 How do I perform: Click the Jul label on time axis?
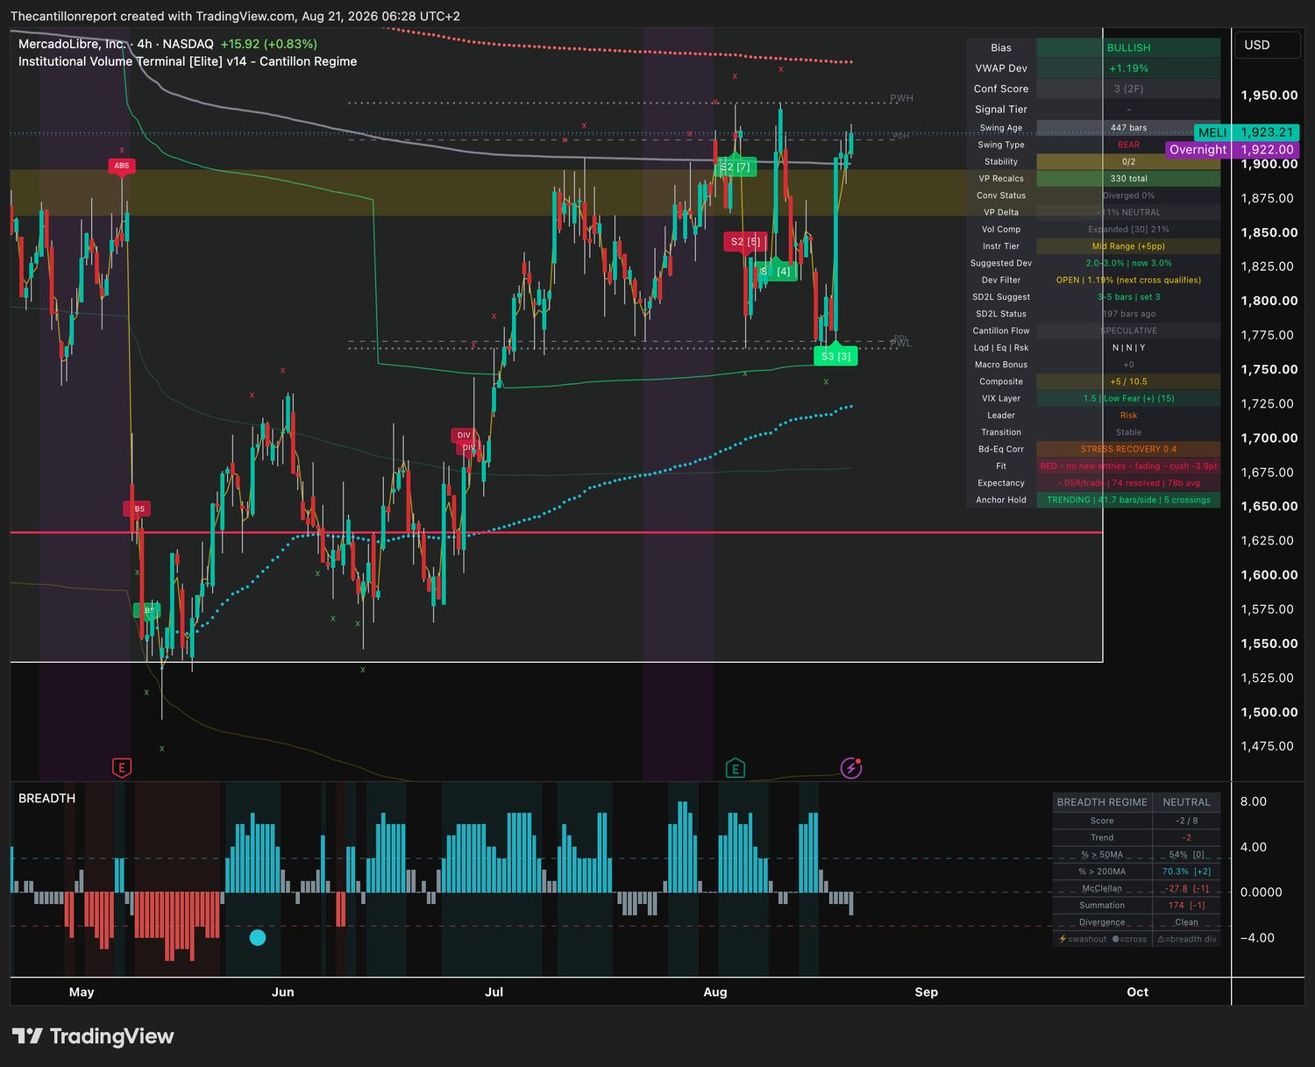[x=494, y=992]
